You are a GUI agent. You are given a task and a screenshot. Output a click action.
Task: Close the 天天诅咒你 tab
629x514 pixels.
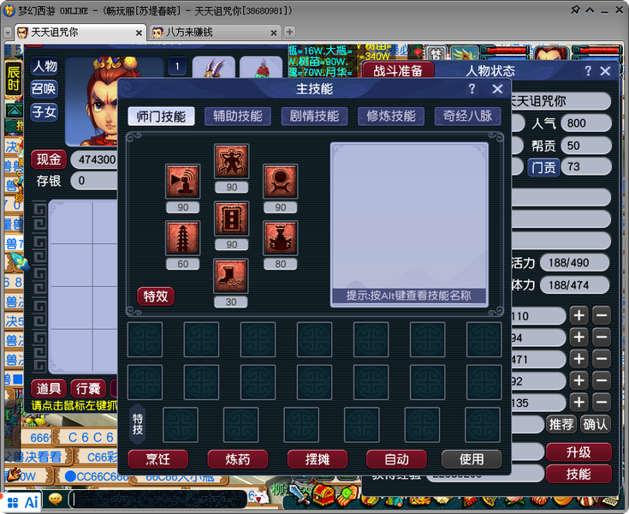139,33
